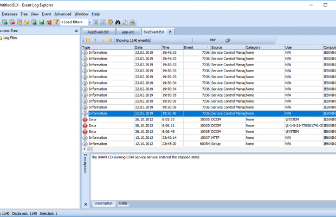
Task: Open the Database menu
Action: (x=9, y=14)
